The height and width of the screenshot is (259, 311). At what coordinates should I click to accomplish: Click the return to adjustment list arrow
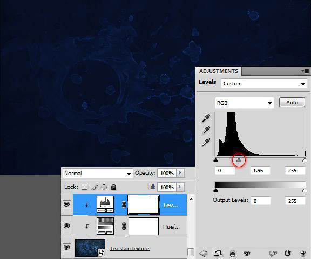pyautogui.click(x=203, y=254)
